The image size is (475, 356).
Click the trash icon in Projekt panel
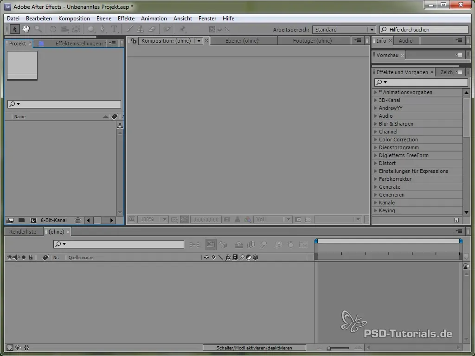tap(78, 220)
